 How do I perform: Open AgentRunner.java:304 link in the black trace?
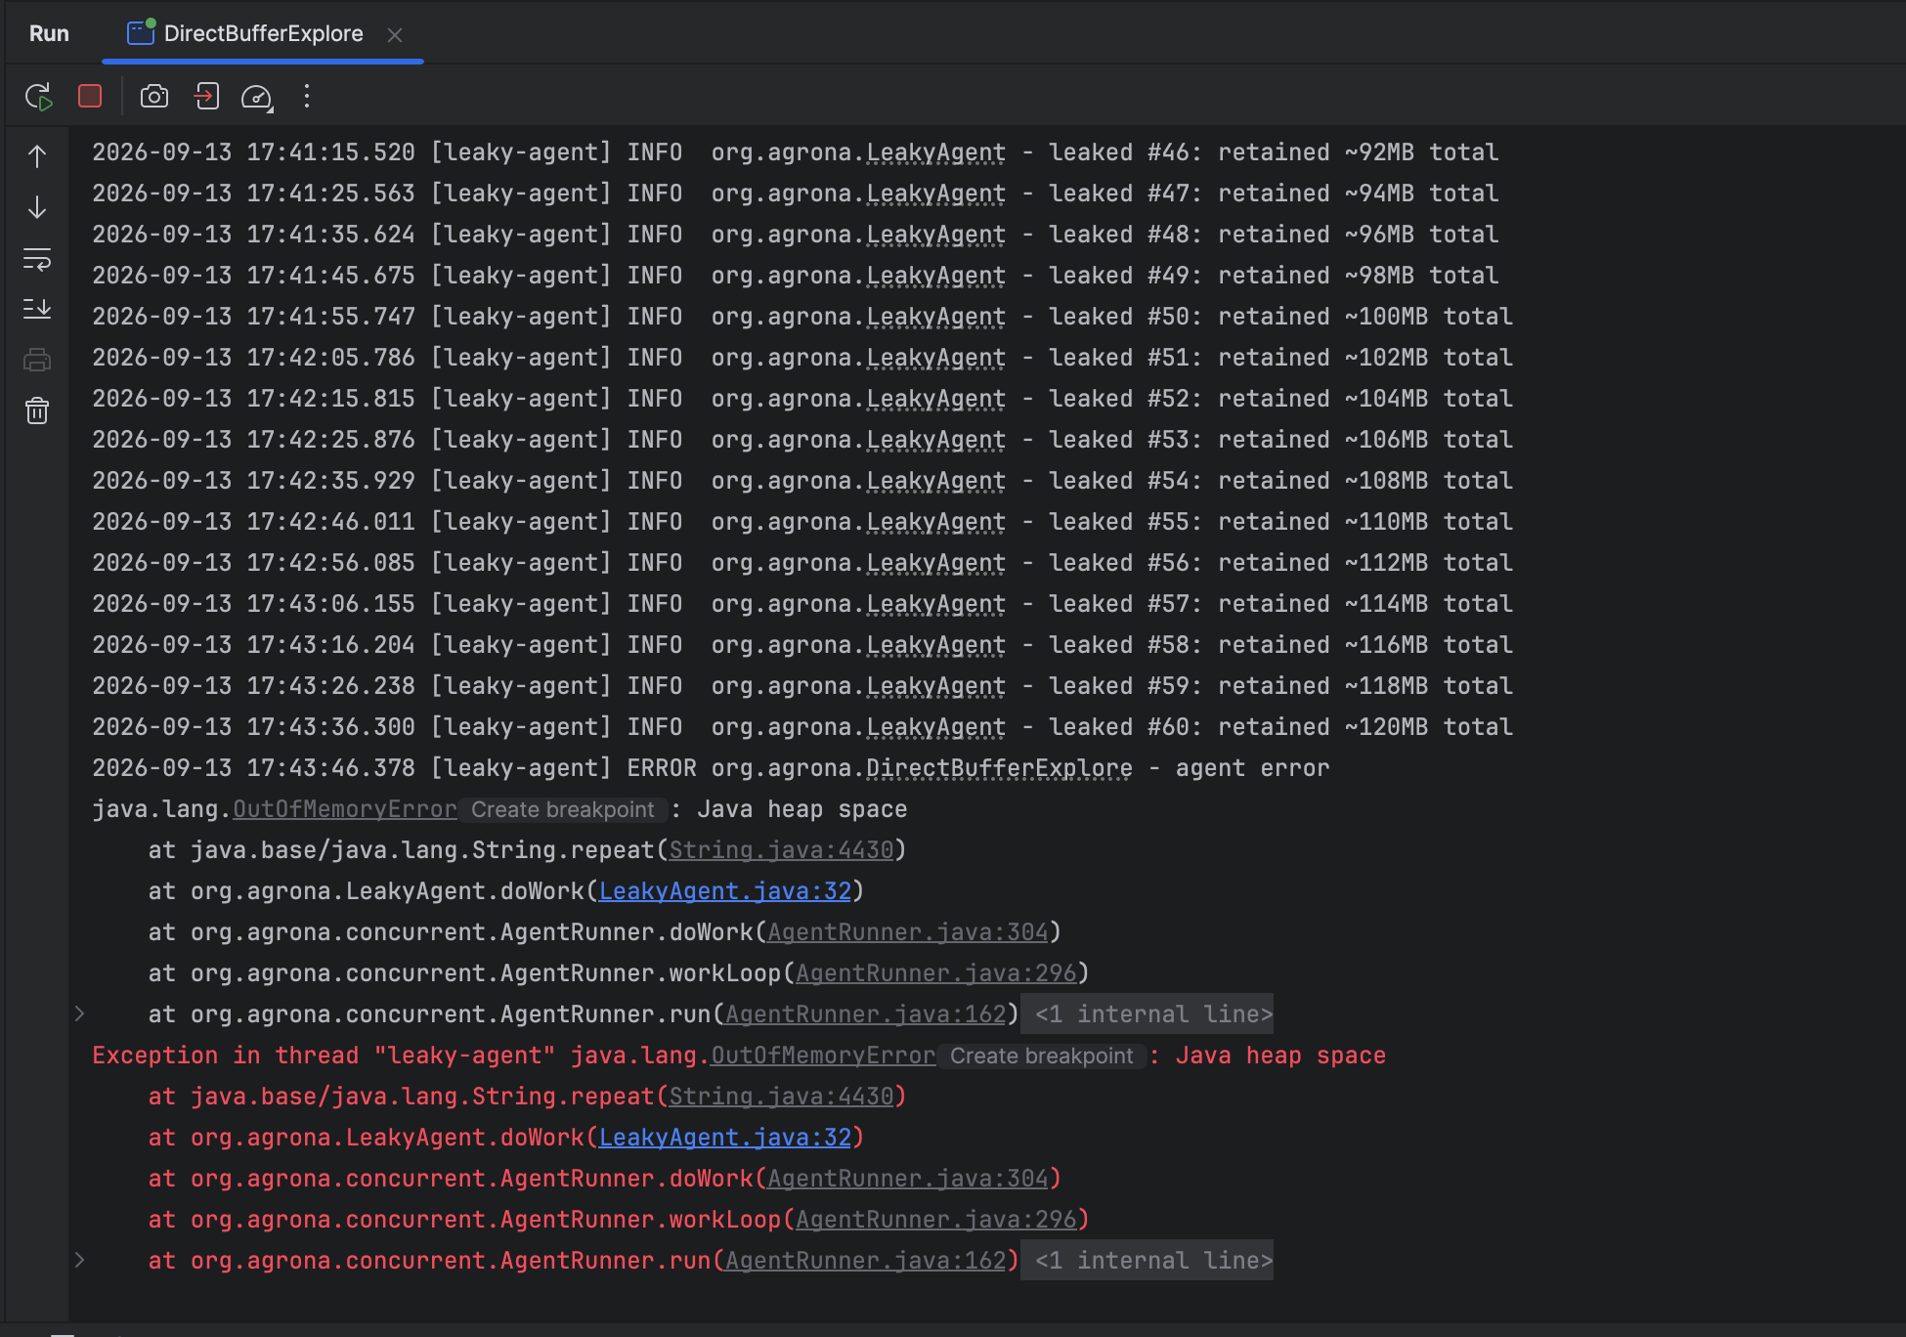pyautogui.click(x=908, y=932)
